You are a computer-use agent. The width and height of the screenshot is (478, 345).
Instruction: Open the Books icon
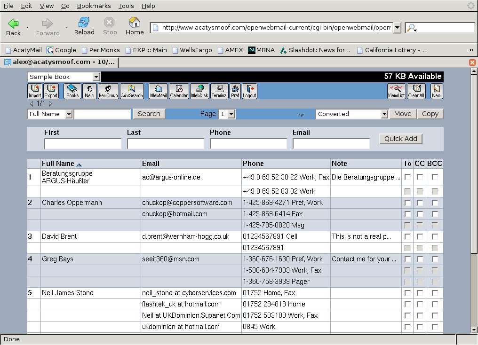[x=72, y=91]
